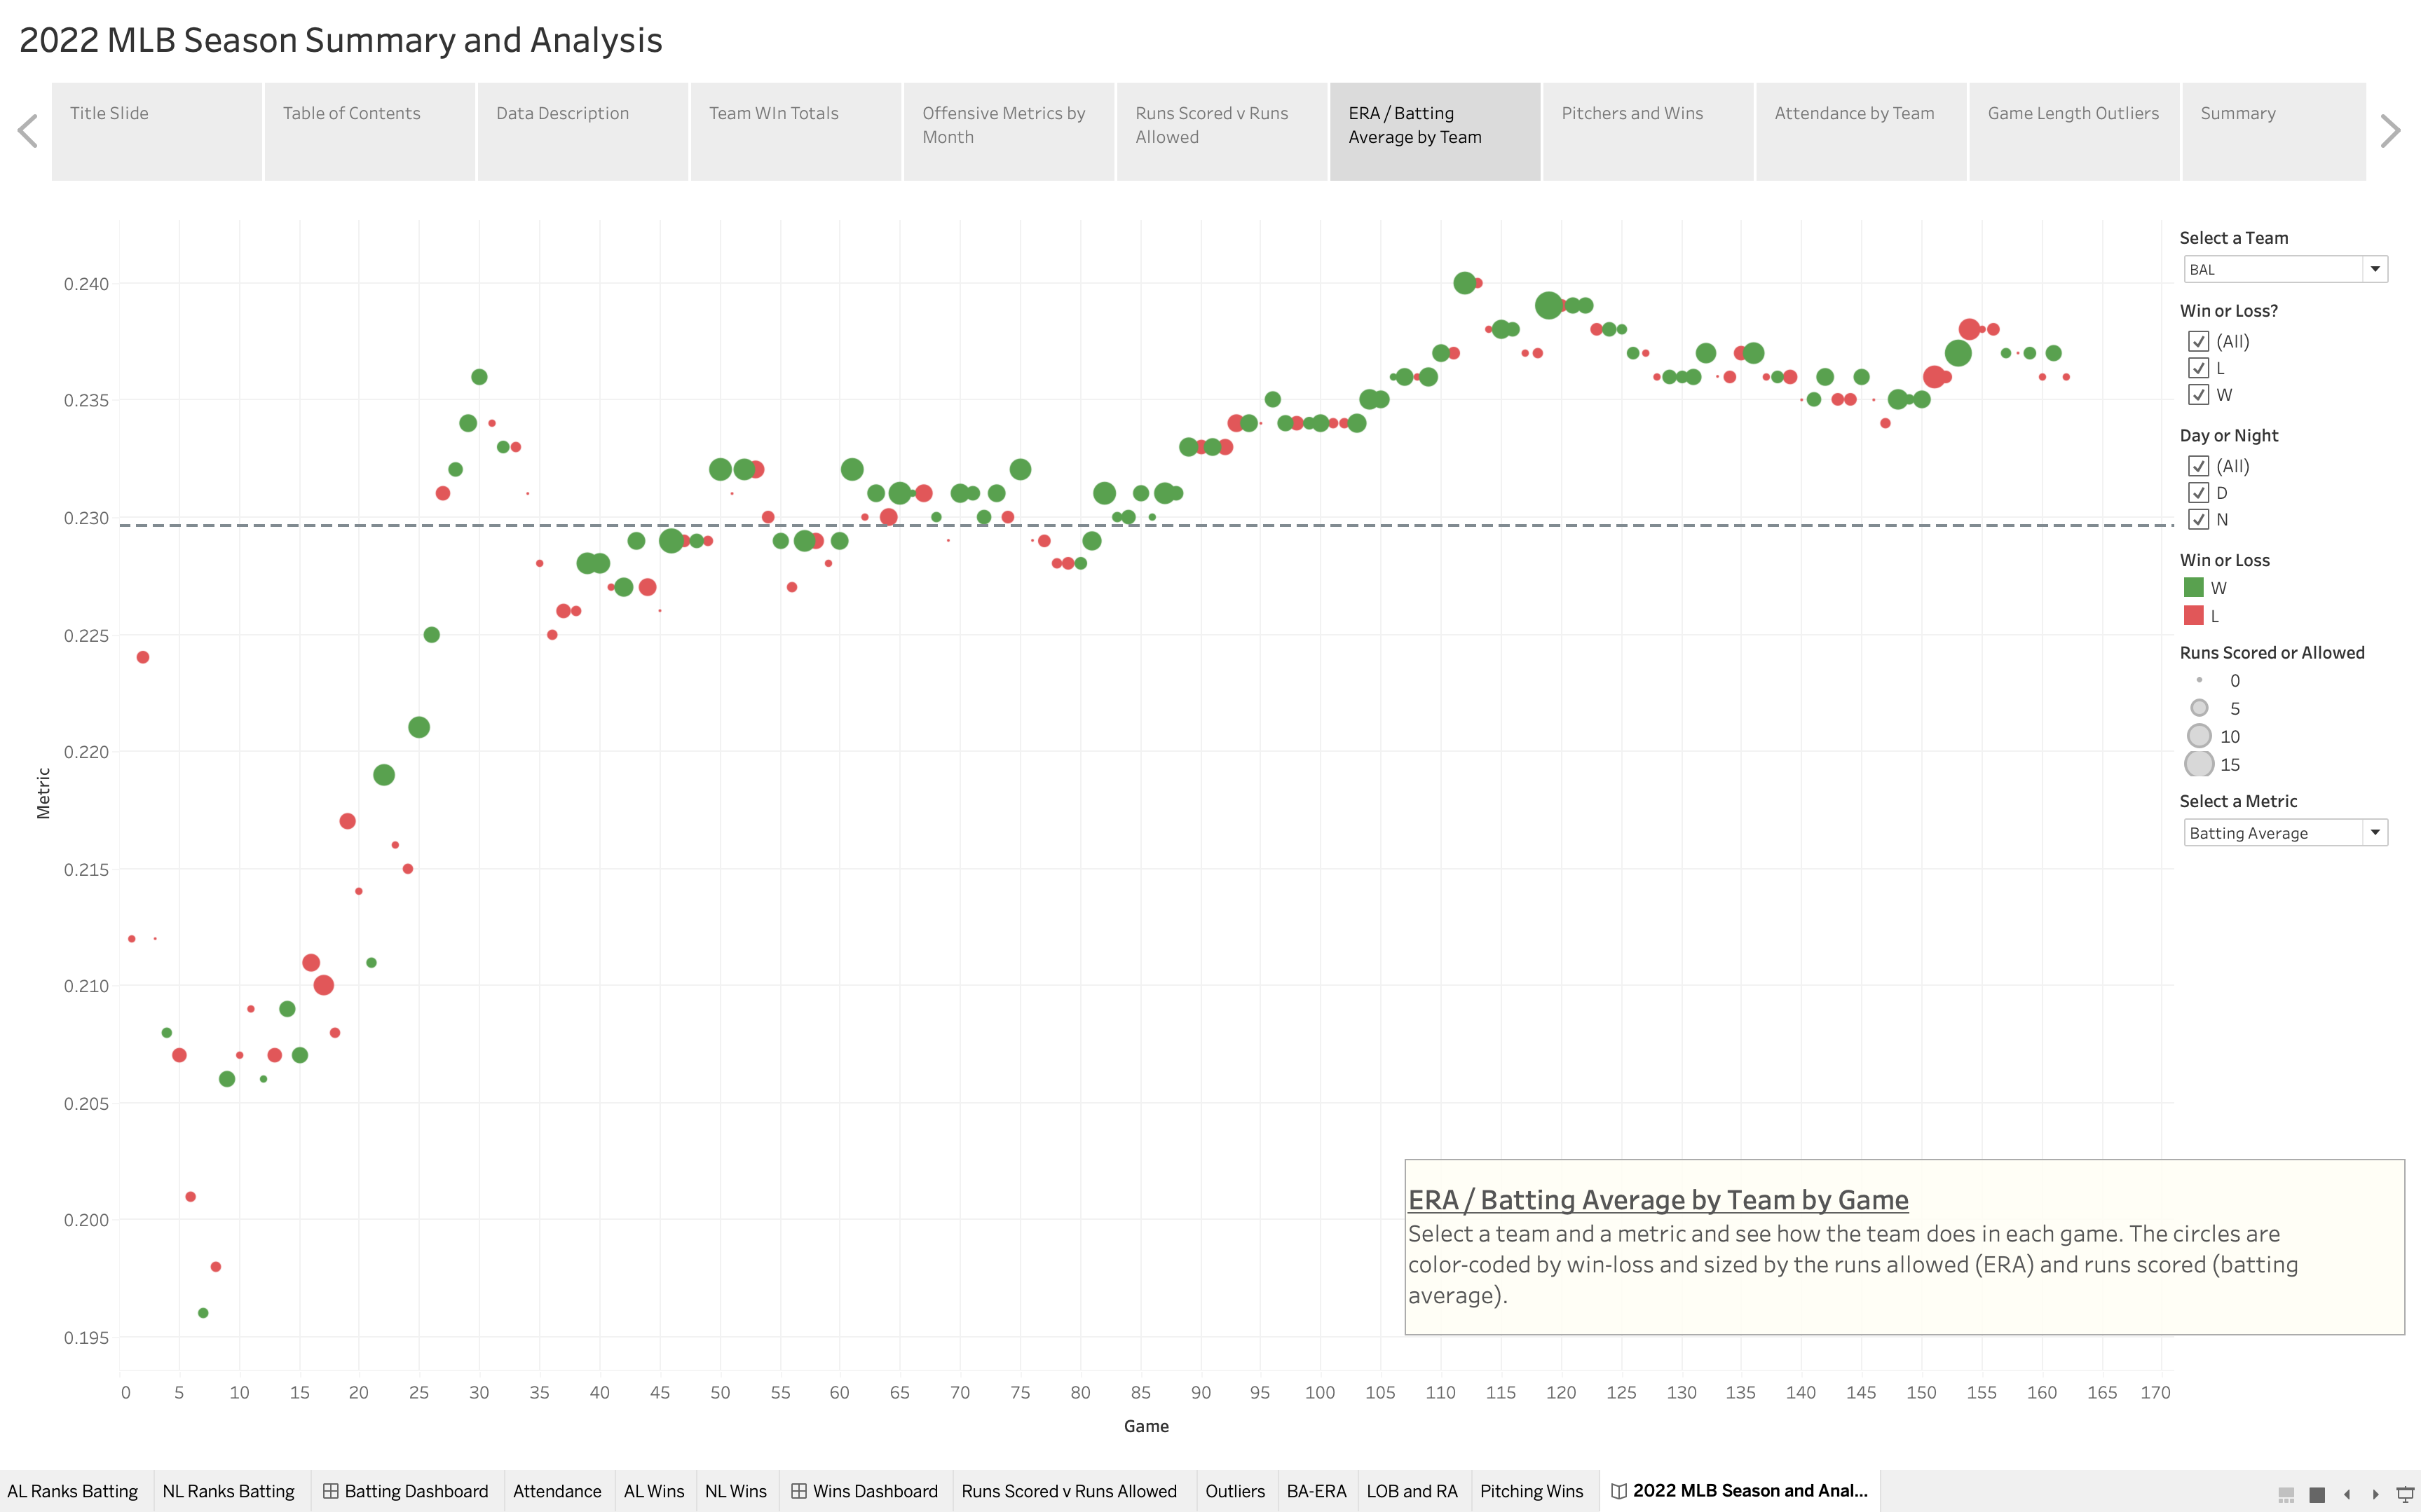Viewport: 2421px width, 1512px height.
Task: Click the left chevron beside Title Slide
Action: point(27,130)
